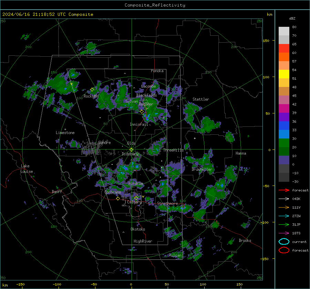
Task: Click the Strathmore city label
Action: point(167,203)
